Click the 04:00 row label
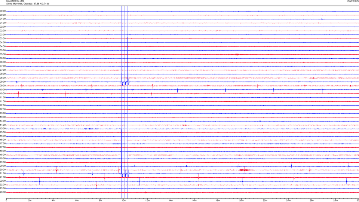The height and width of the screenshot is (202, 359). tap(3, 43)
